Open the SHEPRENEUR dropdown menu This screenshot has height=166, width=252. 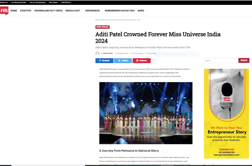93,11
